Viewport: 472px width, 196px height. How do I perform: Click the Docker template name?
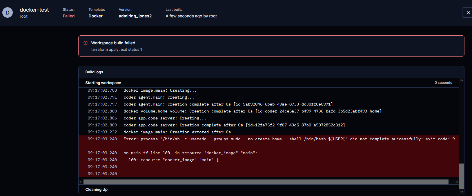click(95, 16)
